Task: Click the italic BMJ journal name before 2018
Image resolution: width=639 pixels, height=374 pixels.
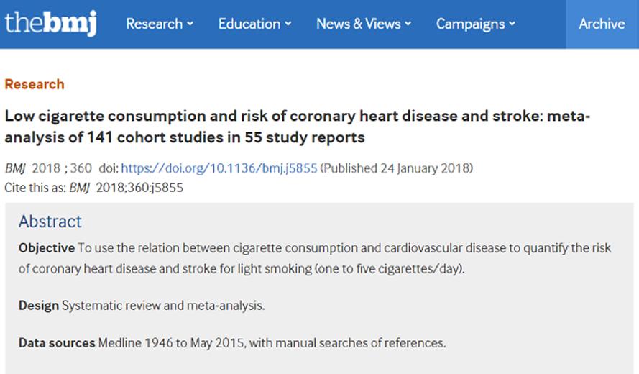Action: 15,168
